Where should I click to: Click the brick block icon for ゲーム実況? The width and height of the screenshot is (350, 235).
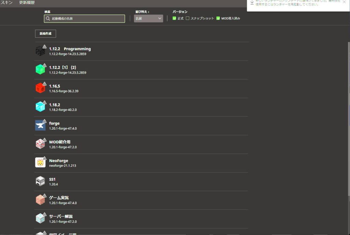(40, 200)
